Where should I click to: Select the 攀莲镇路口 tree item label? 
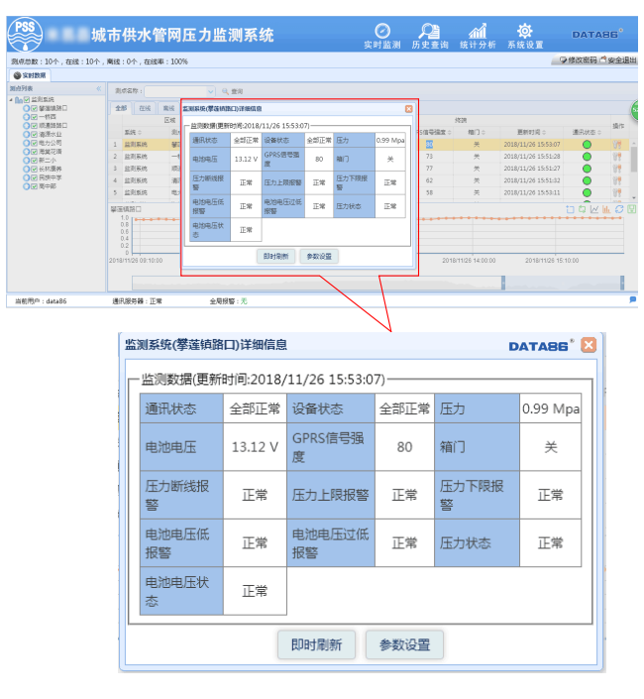[53, 108]
